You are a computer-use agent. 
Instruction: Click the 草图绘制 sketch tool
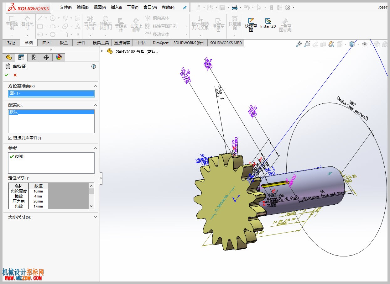click(12, 23)
